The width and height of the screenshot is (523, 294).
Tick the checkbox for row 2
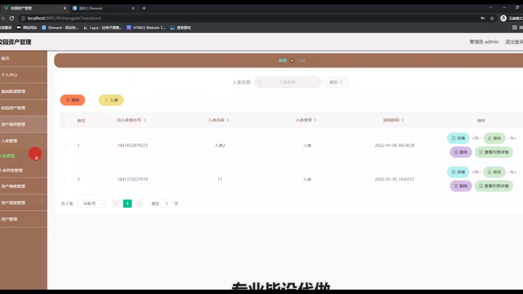pos(67,179)
